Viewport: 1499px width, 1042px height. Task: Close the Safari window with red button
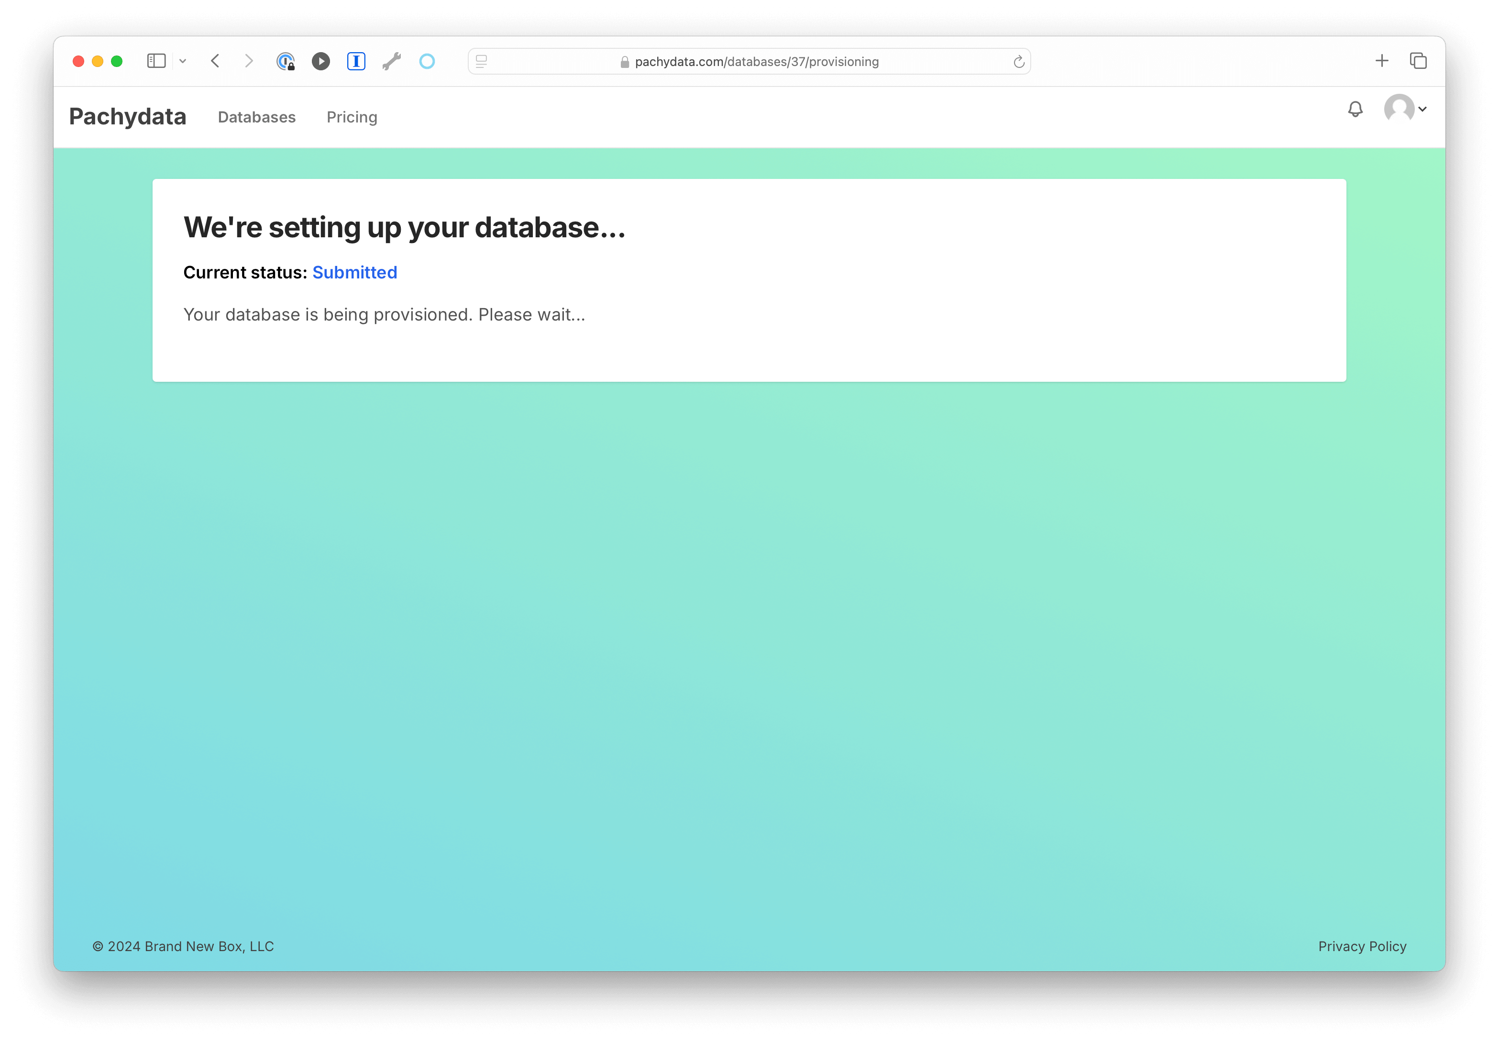coord(78,61)
